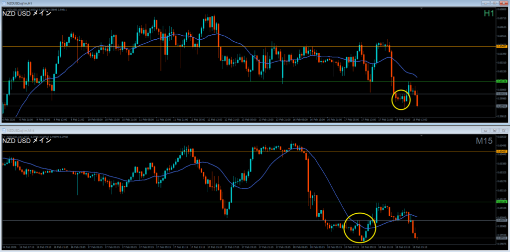This screenshot has height=252, width=510.
Task: Click the H1 chart window title icon
Action: (x=3, y=3)
